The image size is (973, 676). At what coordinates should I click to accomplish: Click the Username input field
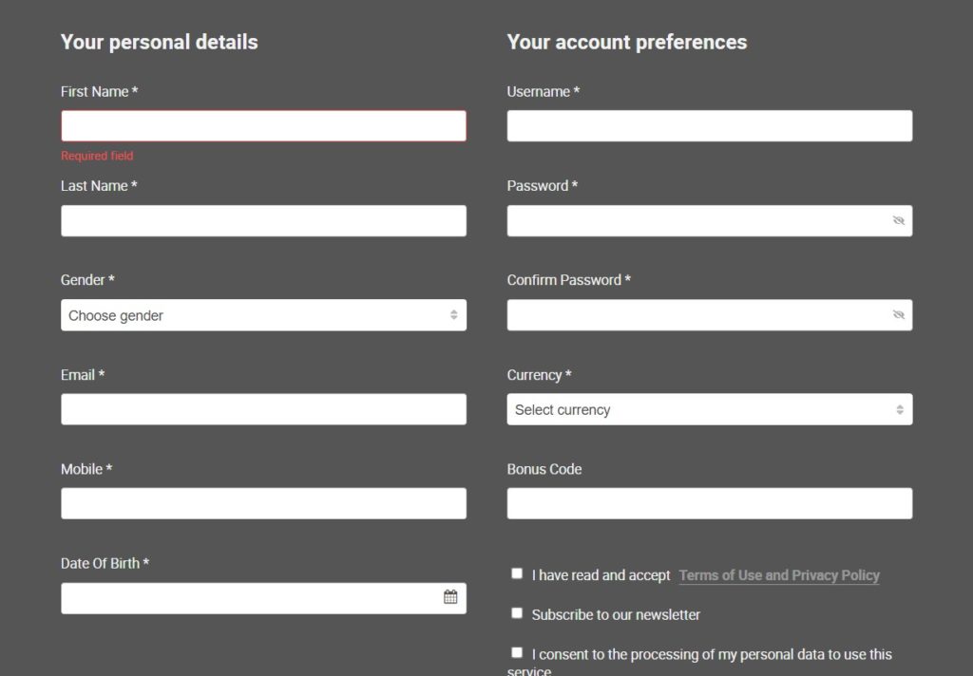click(x=709, y=126)
